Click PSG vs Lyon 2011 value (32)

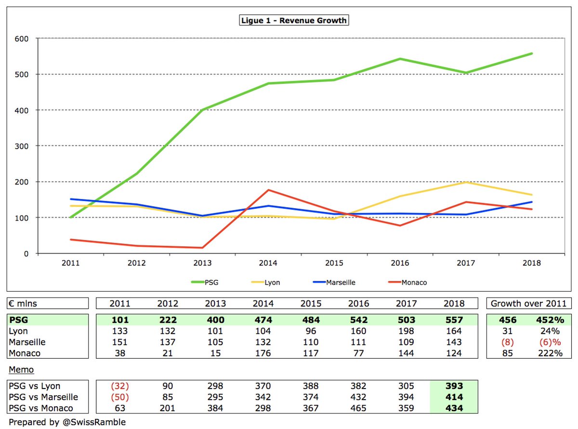pyautogui.click(x=120, y=386)
